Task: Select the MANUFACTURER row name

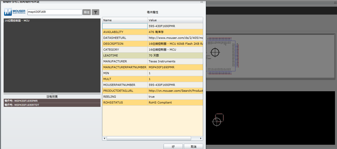Action: 125,61
